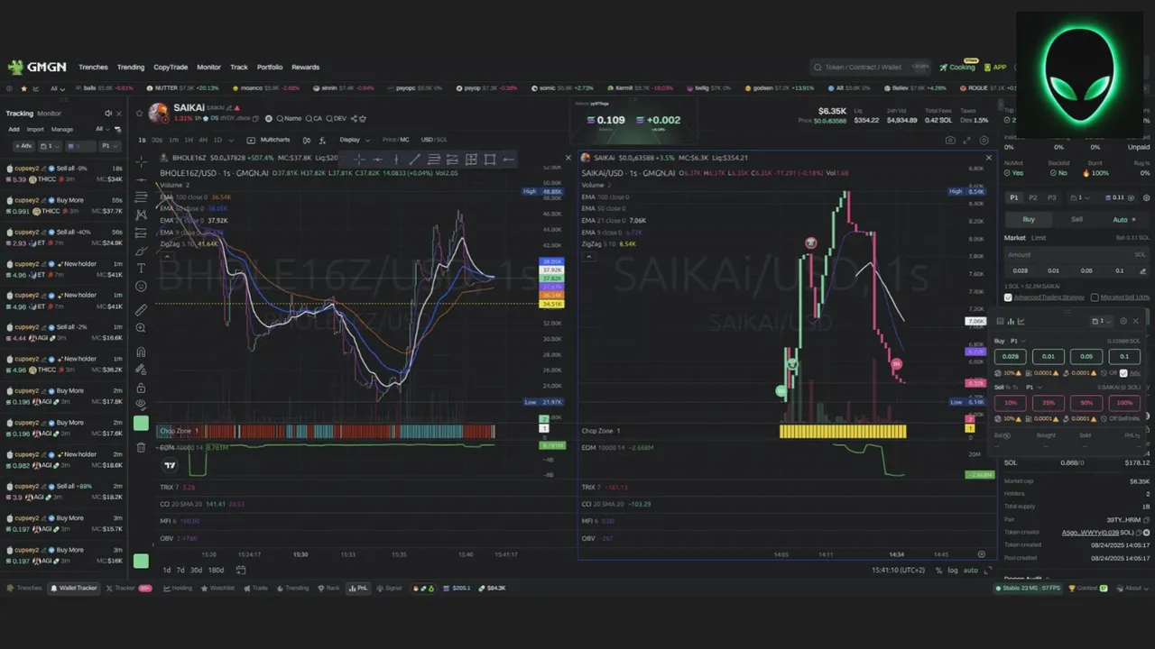Select the ruler measure tool in chart sidebar
1155x649 pixels.
pos(141,309)
